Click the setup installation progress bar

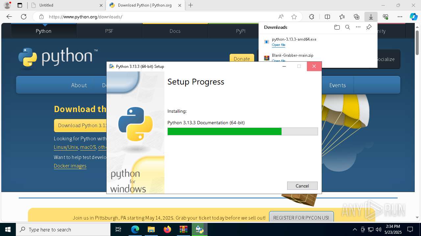tap(243, 131)
